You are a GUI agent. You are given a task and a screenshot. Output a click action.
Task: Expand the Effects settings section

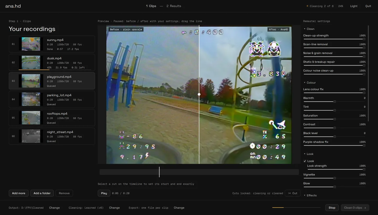click(x=310, y=195)
